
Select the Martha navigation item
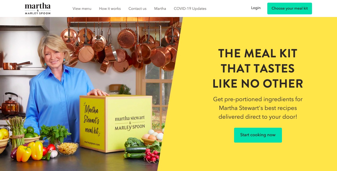[160, 8]
